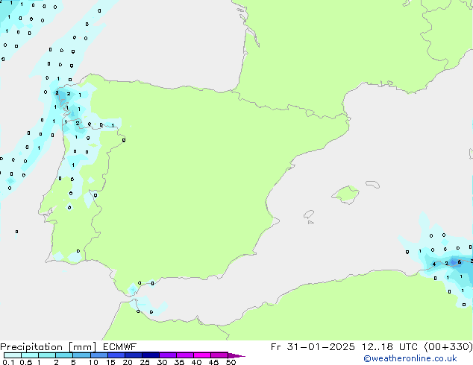Click the 0.5–1 mm legend color swatch
This screenshot has width=473, height=365.
tap(30, 355)
